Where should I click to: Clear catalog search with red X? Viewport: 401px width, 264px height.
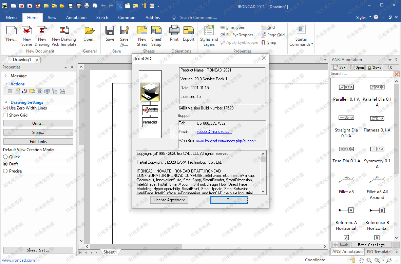point(396,74)
